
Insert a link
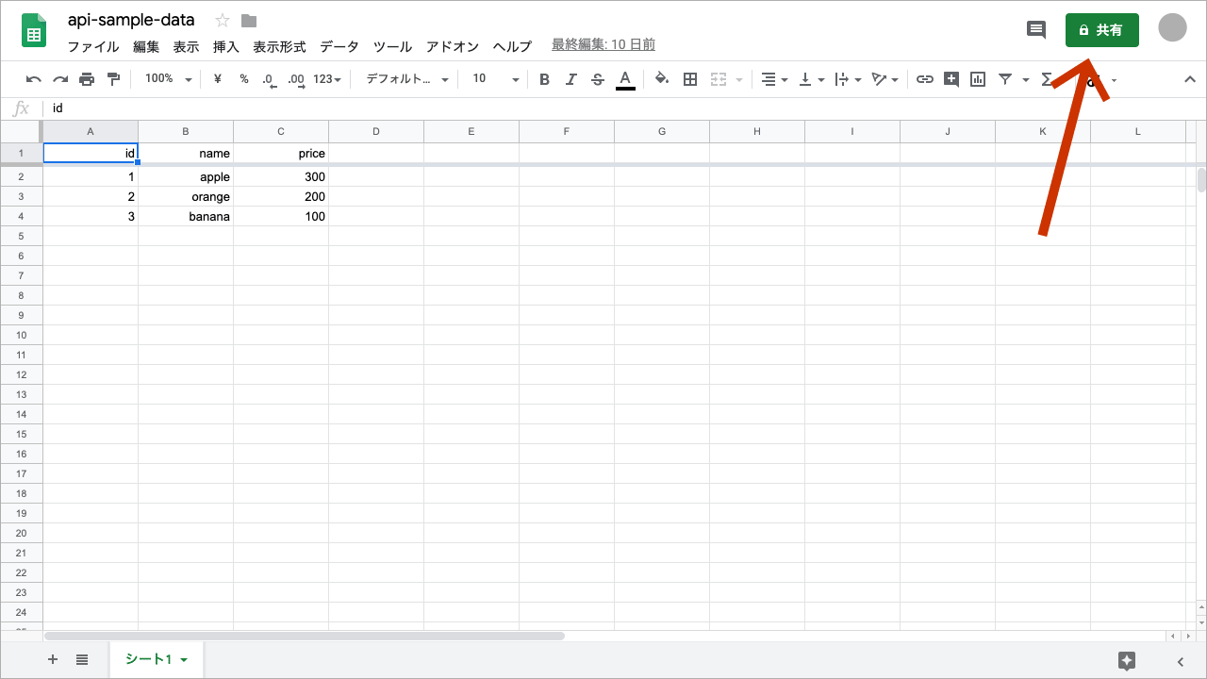924,79
